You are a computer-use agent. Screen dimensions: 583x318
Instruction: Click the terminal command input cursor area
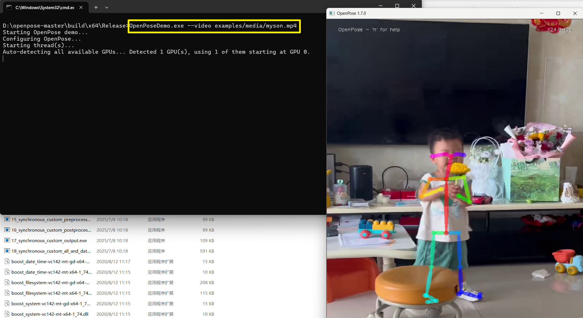3,58
